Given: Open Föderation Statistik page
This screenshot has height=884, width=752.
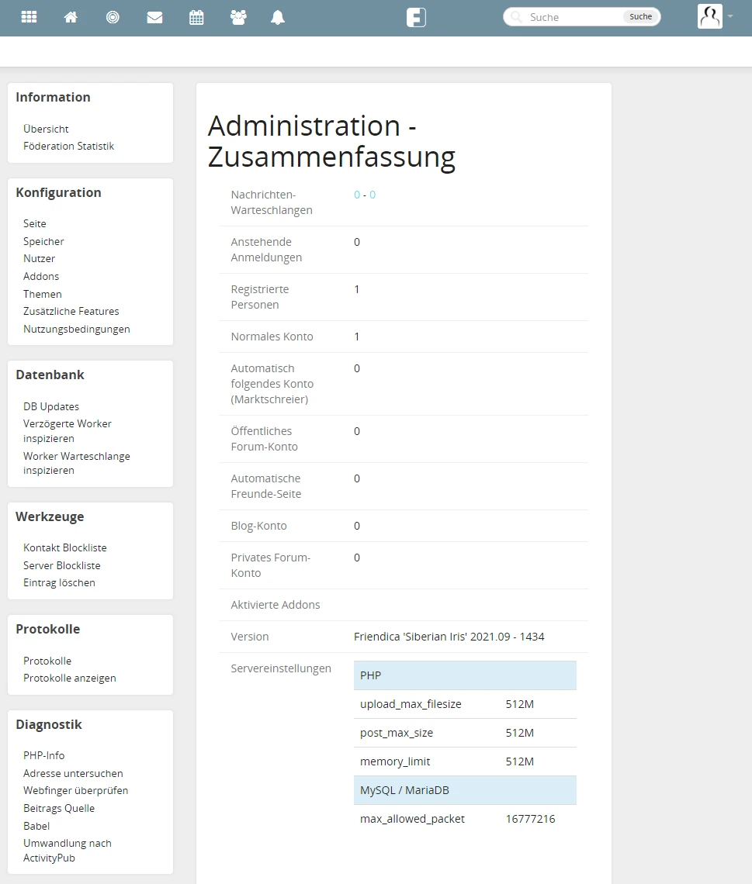Looking at the screenshot, I should [x=68, y=146].
